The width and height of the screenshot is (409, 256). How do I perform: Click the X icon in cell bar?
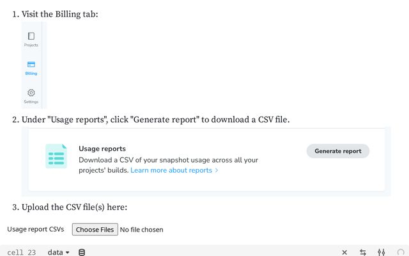[x=344, y=252]
